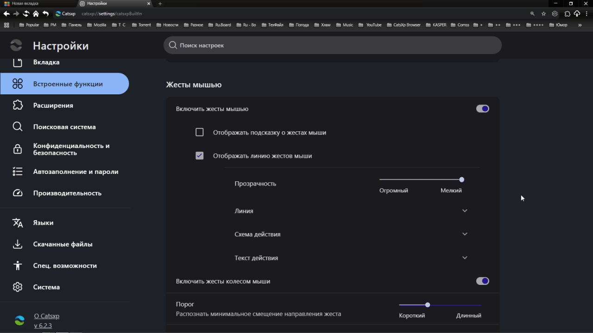Click the Жесты мышью heading text

click(194, 85)
